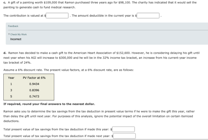Screen dimensions: 208x140
Task: Select the 0.8396 factor cell
Action: coord(34,90)
